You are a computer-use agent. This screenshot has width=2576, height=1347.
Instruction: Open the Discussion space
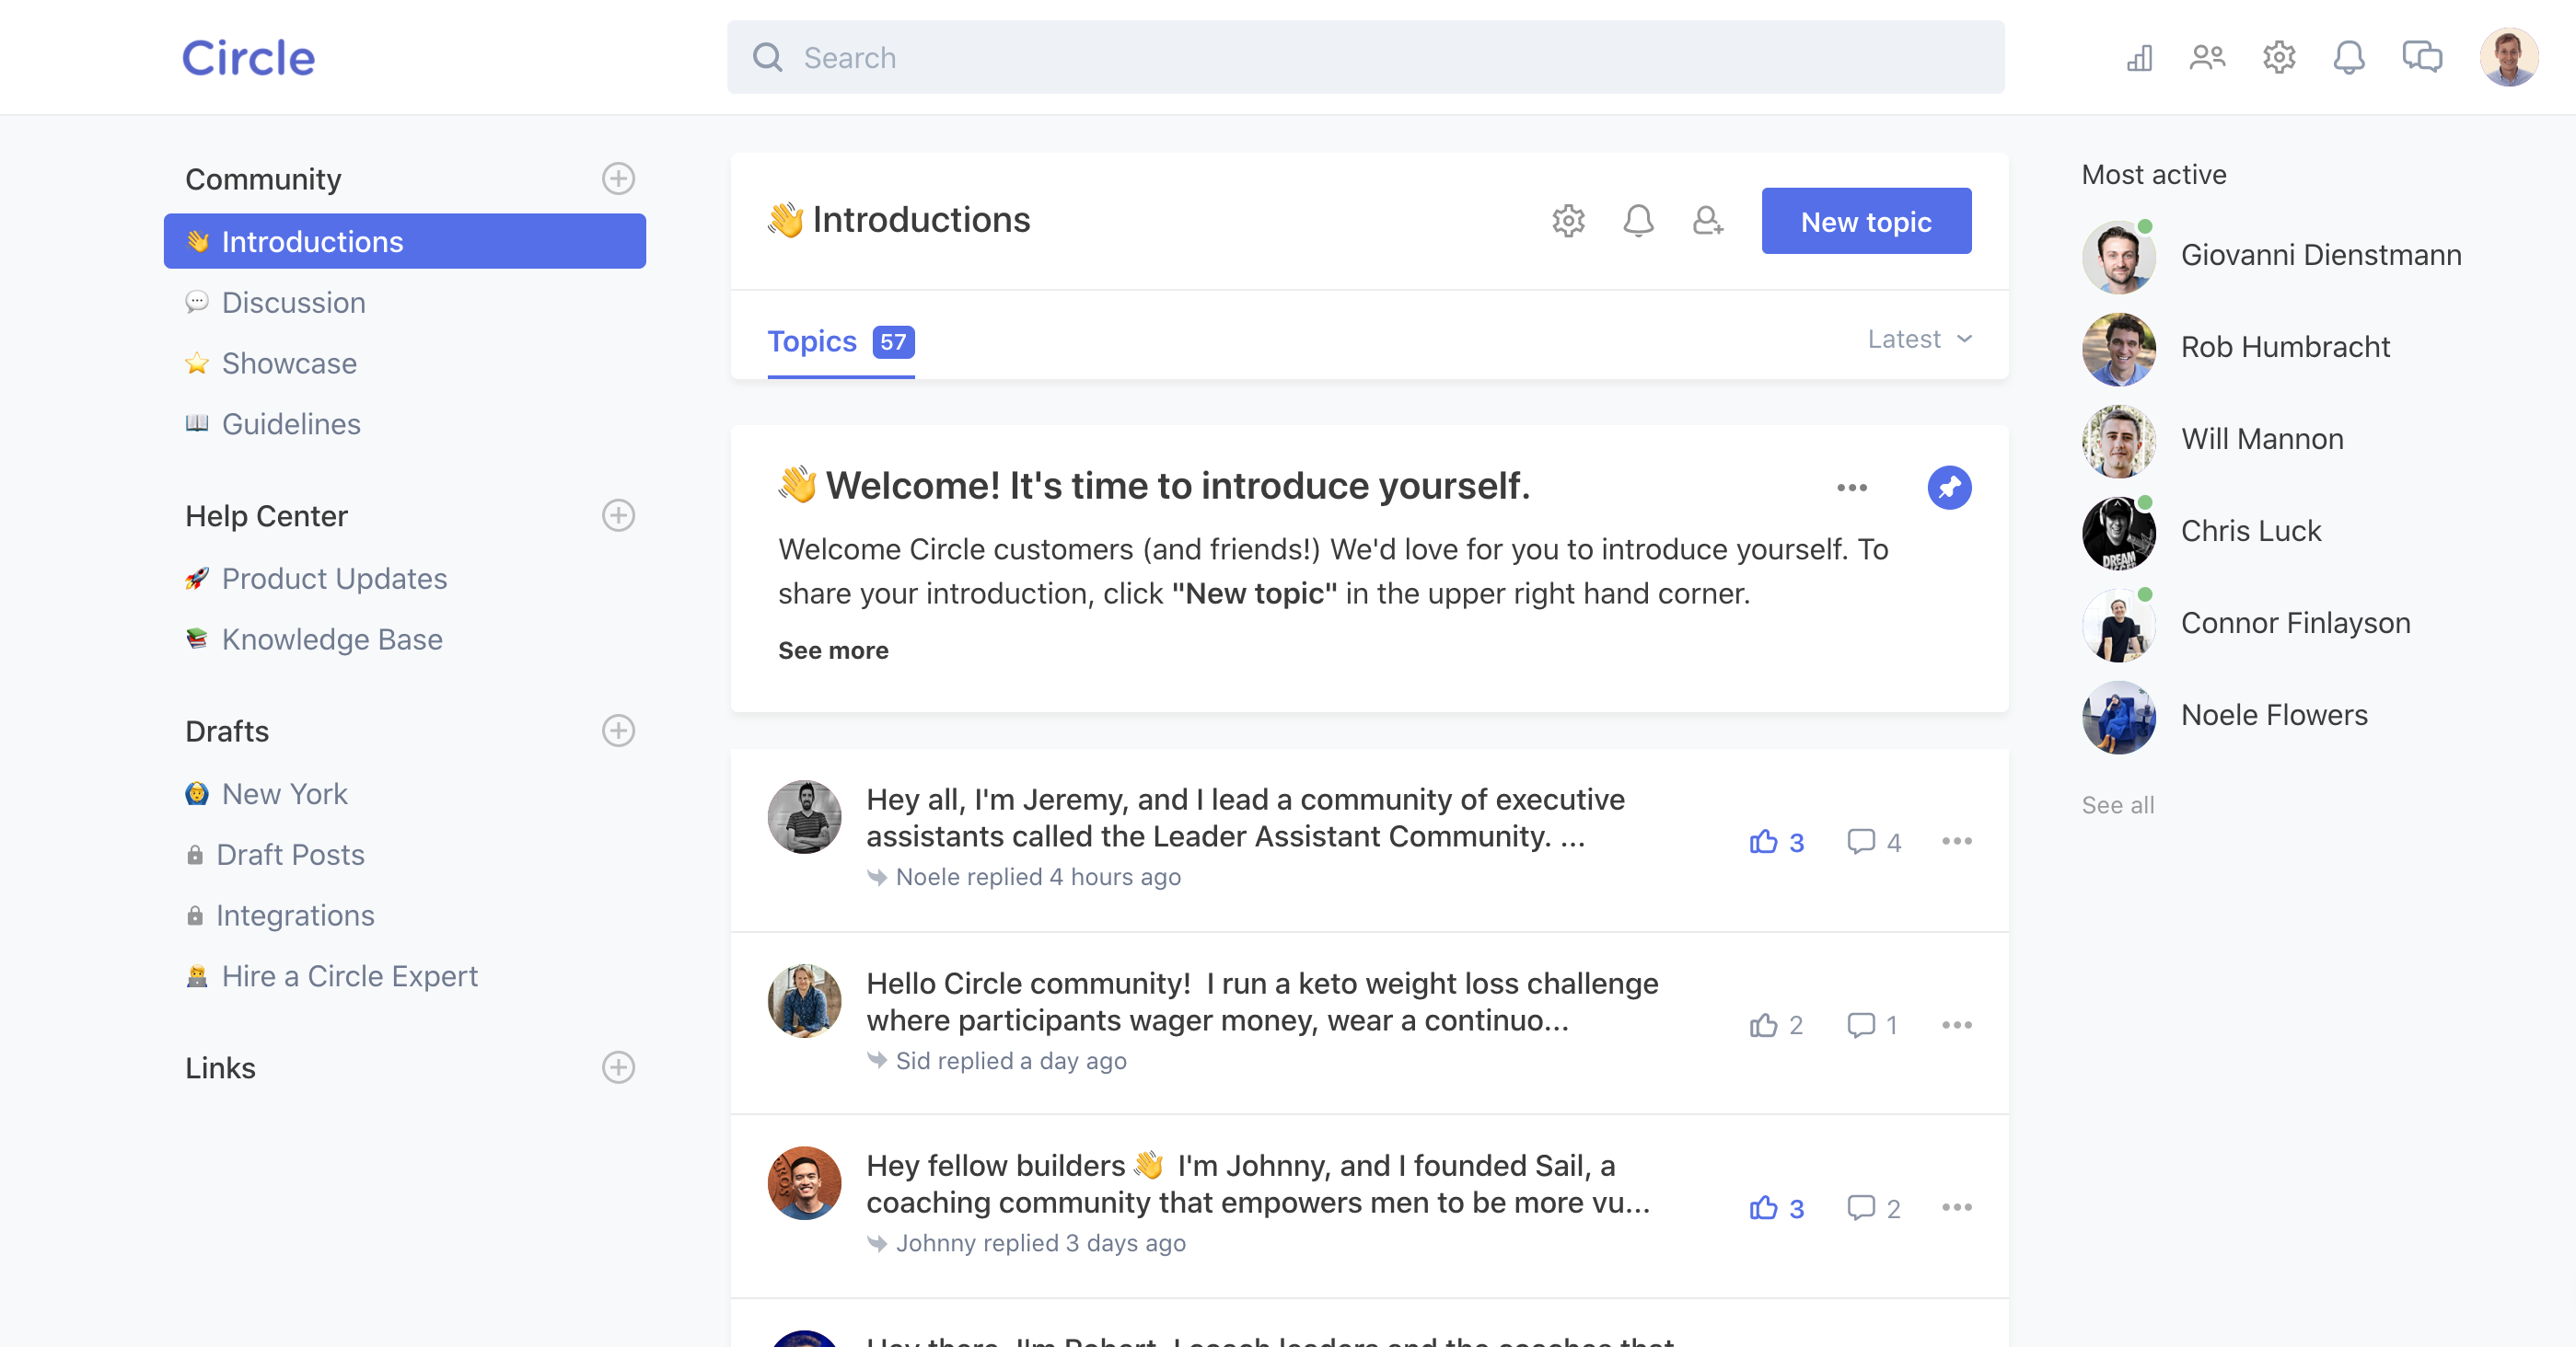(275, 303)
